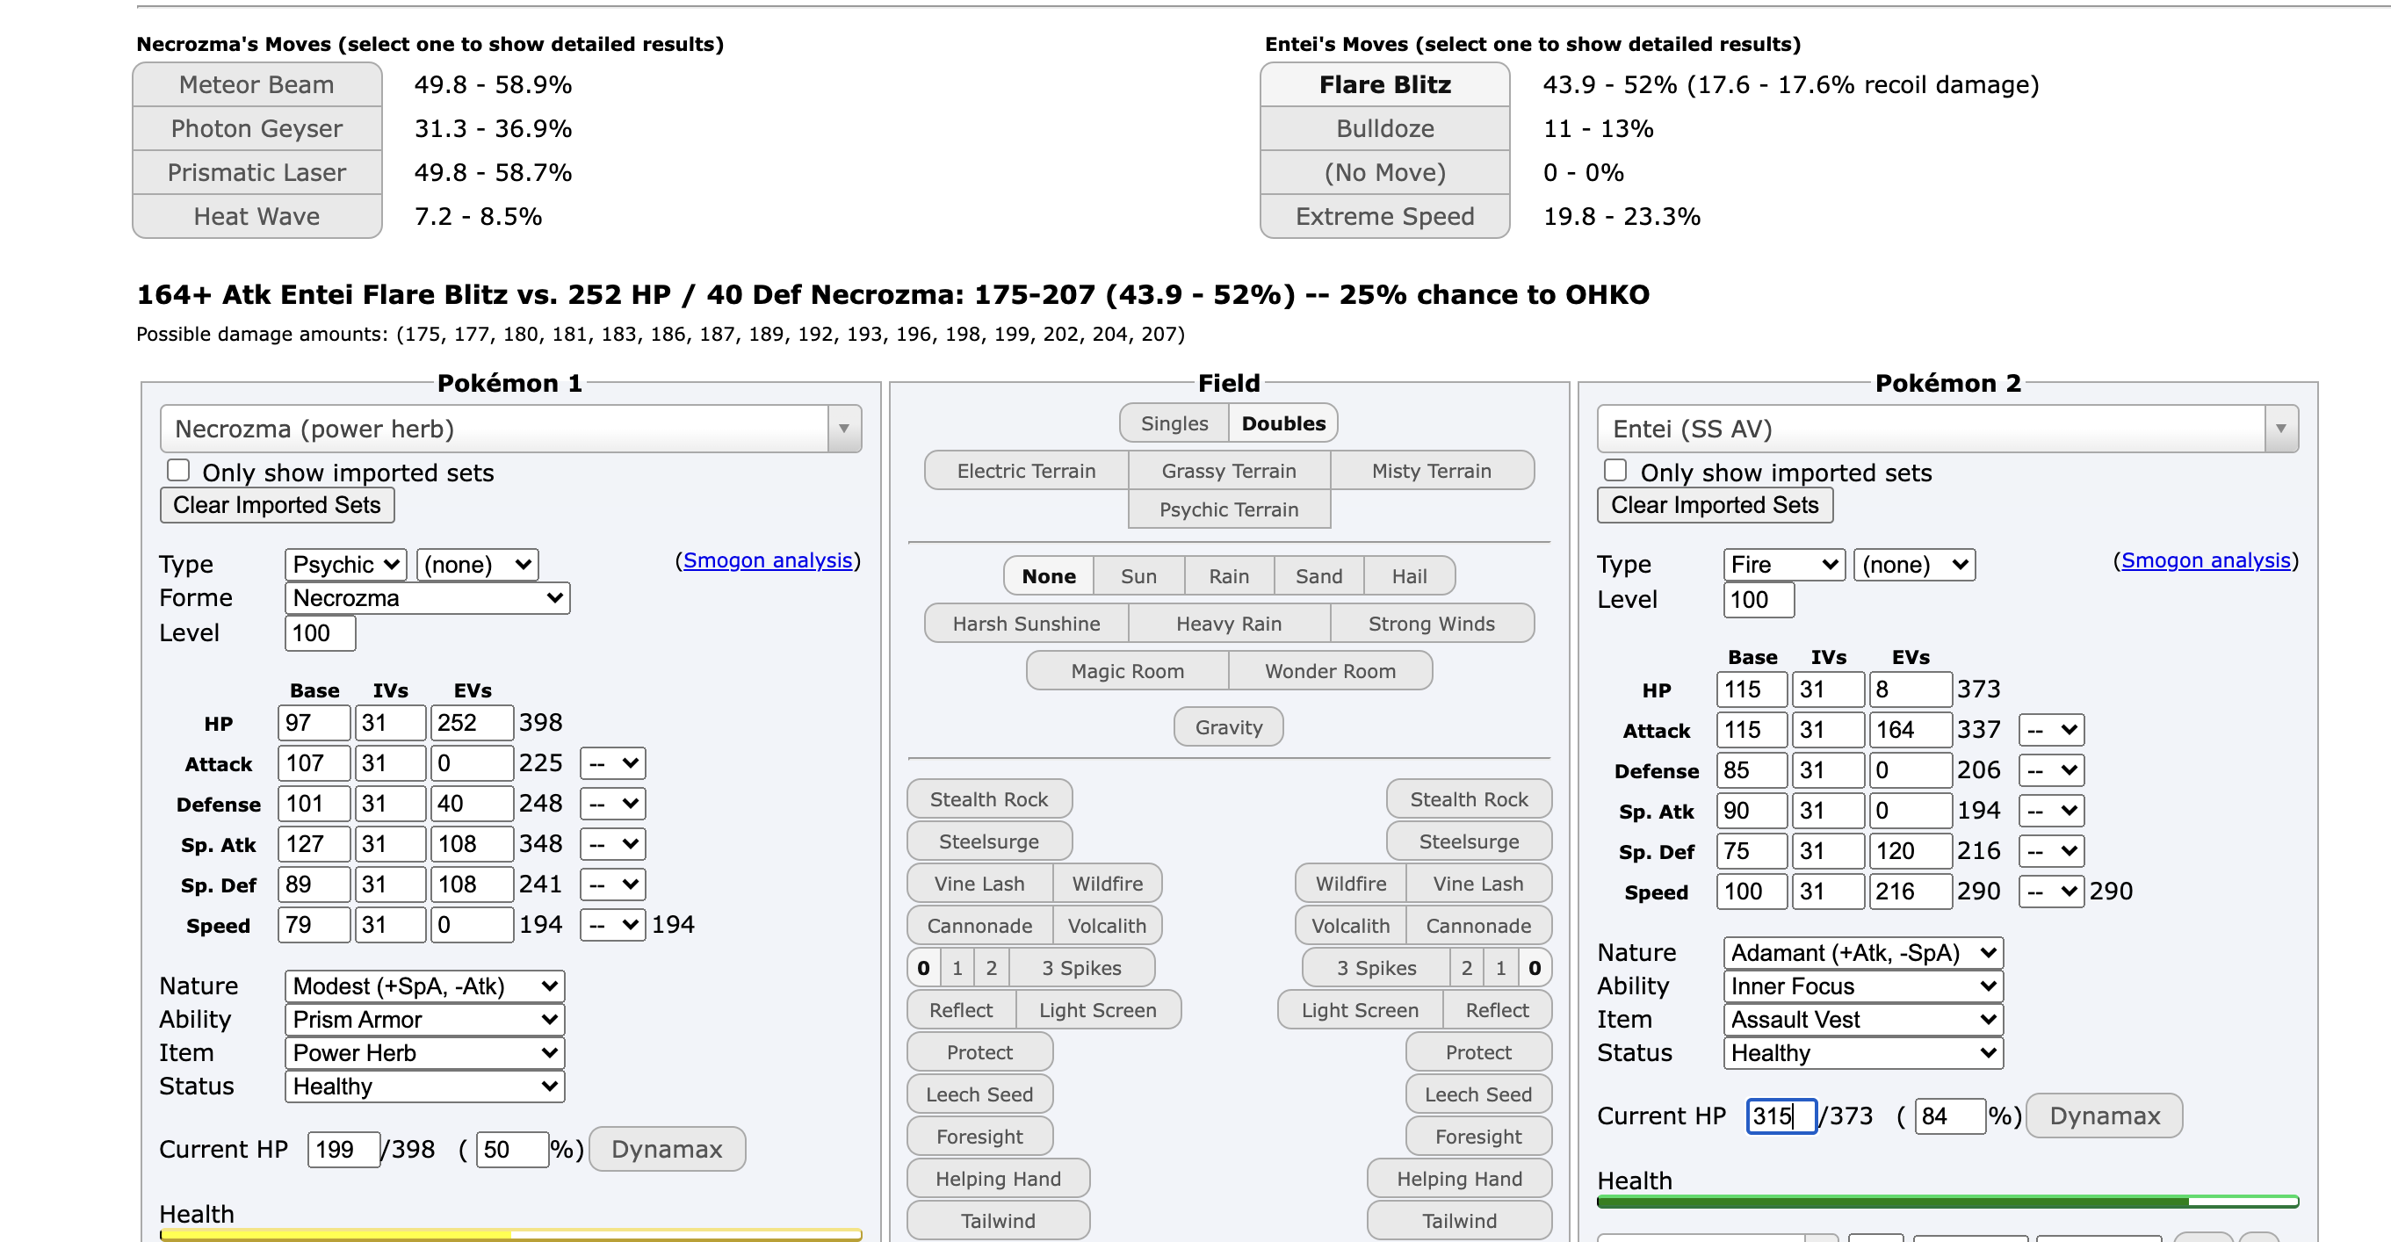Screen dimensions: 2391x1242
Task: Toggle Magic Room
Action: [x=1127, y=671]
